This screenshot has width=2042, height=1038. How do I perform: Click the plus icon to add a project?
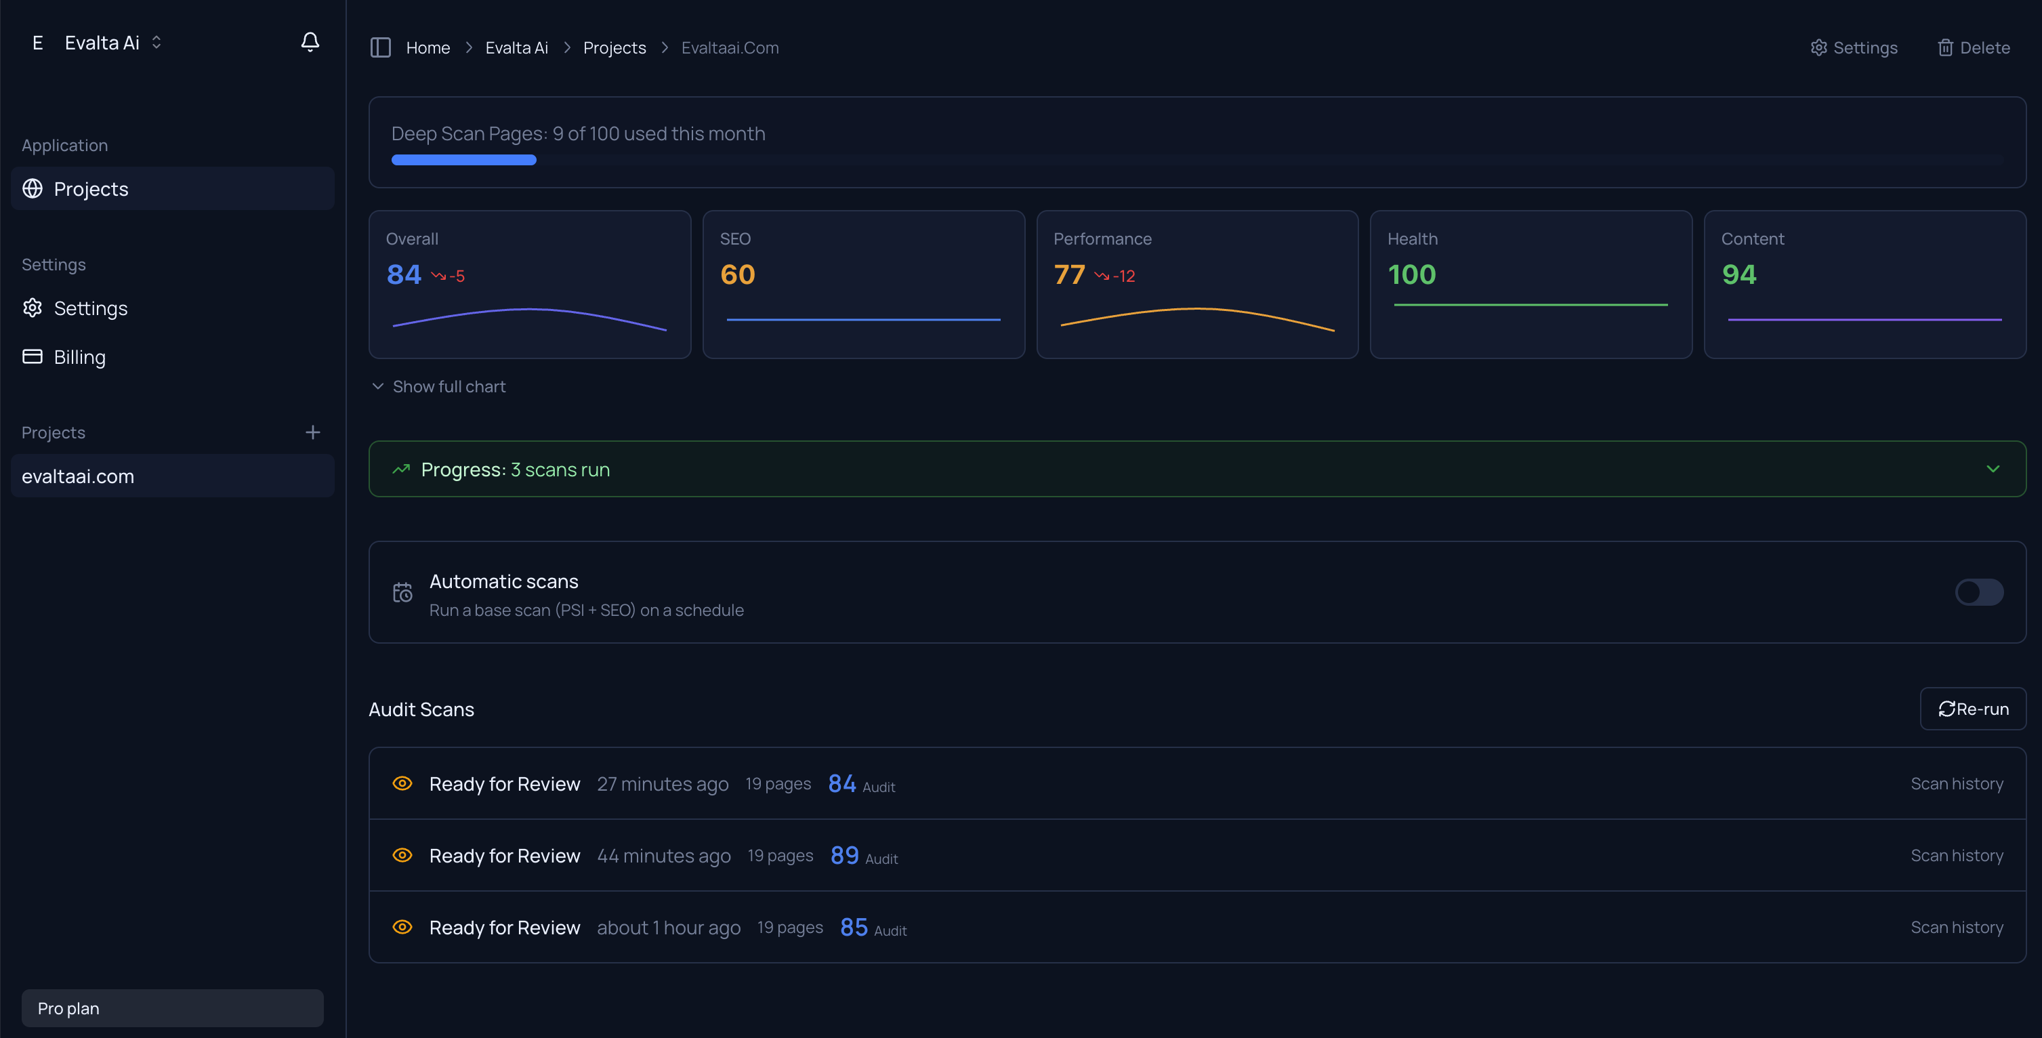[313, 432]
